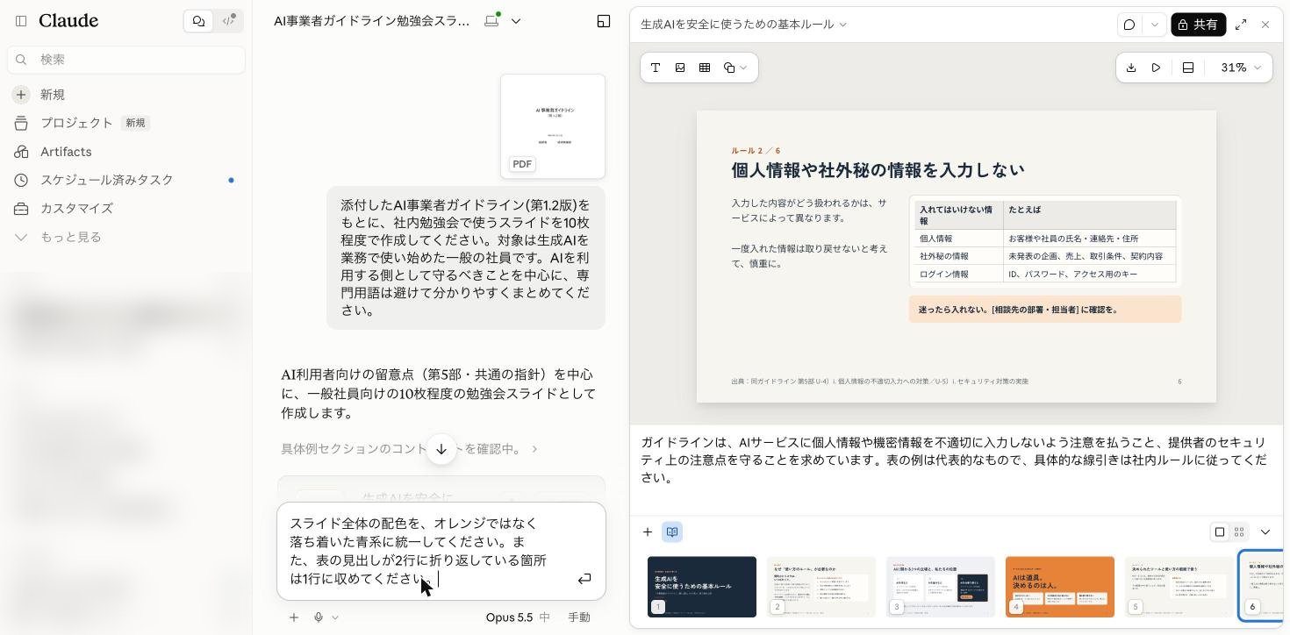Click the 検索 search field
The image size is (1290, 635).
point(126,60)
